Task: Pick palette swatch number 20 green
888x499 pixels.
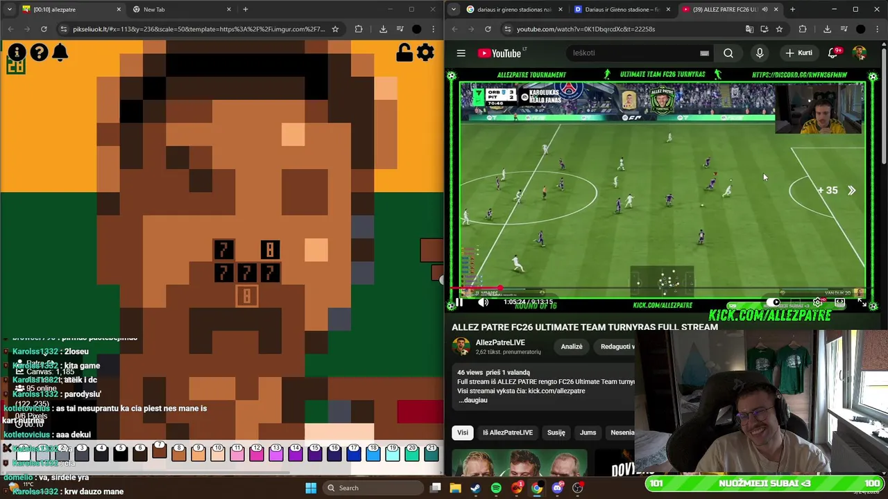Action: pos(411,453)
